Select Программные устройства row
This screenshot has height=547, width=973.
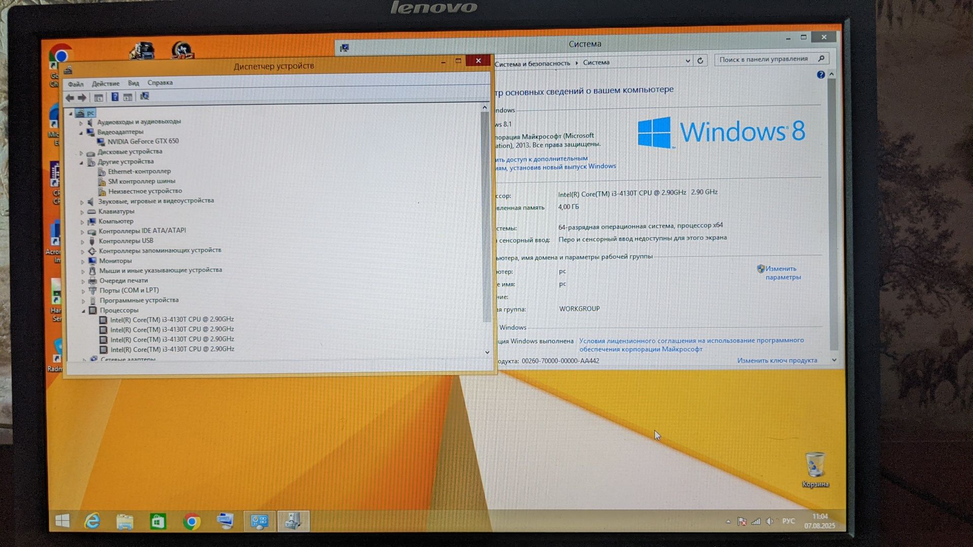tap(139, 300)
